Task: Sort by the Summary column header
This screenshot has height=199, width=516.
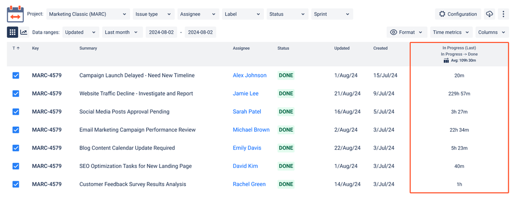Action: tap(88, 49)
